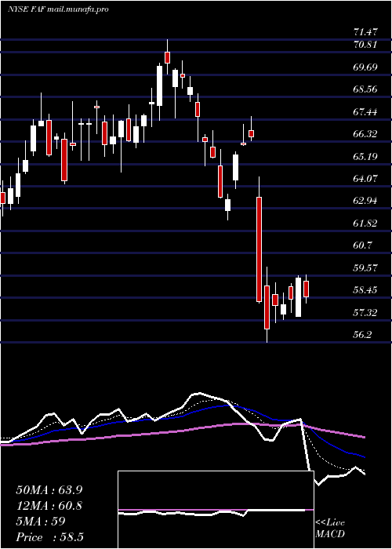Click the 62.94 price axis label
The height and width of the screenshot is (549, 392).
click(365, 201)
